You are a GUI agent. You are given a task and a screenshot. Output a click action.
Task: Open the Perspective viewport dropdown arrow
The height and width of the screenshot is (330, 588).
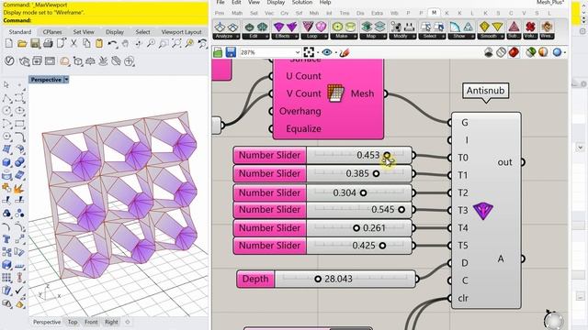tap(66, 80)
